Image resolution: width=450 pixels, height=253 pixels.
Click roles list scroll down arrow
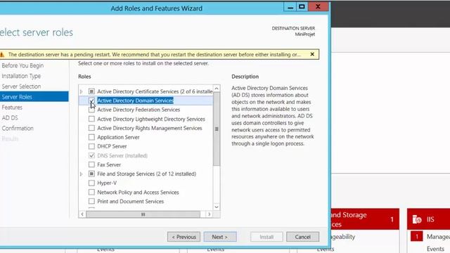pyautogui.click(x=217, y=207)
